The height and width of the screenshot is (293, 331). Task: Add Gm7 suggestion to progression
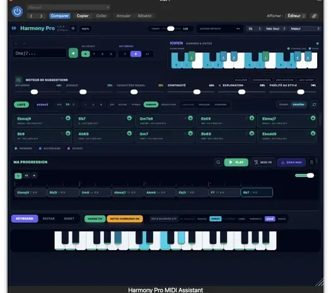[x=190, y=134]
